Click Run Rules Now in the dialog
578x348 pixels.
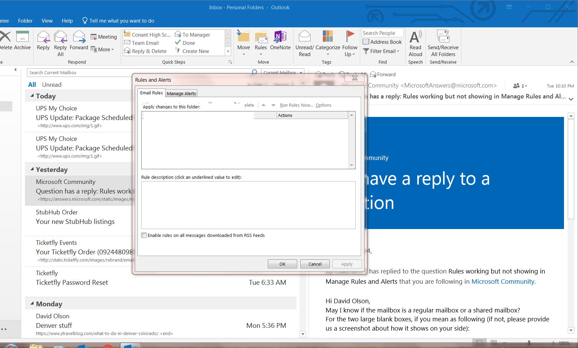click(297, 105)
